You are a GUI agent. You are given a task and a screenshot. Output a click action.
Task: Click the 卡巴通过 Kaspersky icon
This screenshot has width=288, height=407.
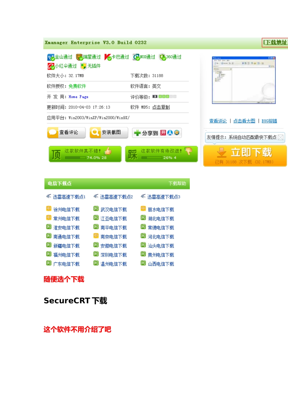(x=108, y=57)
